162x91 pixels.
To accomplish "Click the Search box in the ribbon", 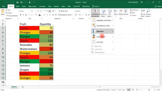I will pos(96,6).
